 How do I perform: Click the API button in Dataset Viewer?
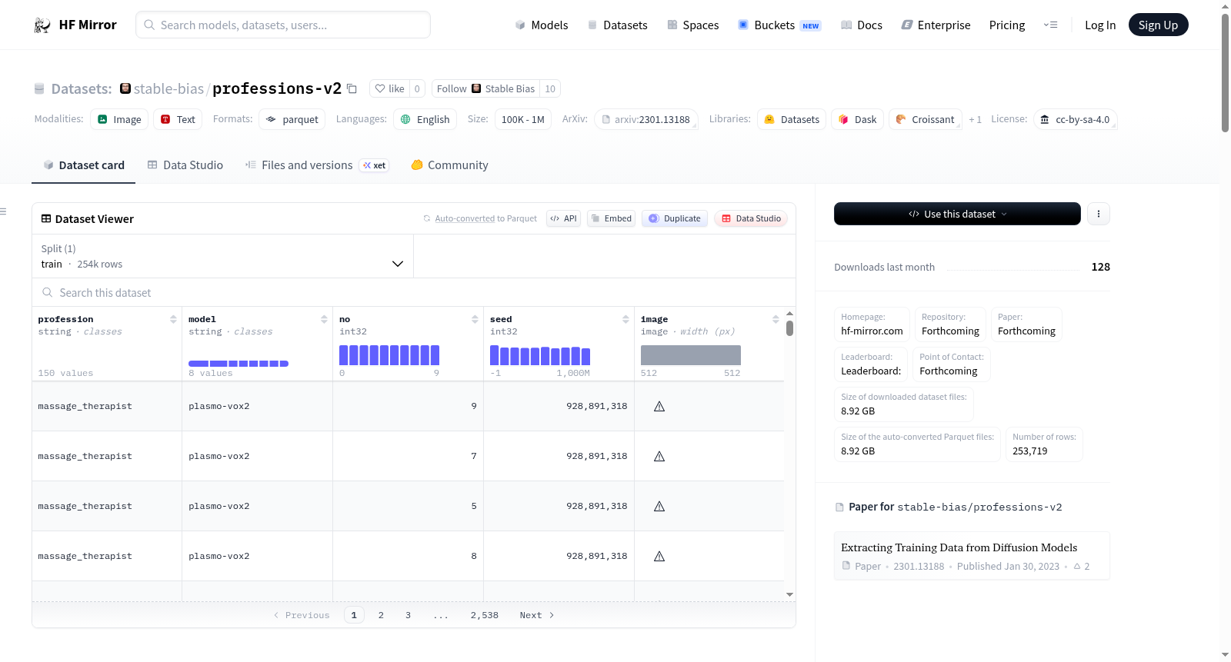(x=563, y=218)
